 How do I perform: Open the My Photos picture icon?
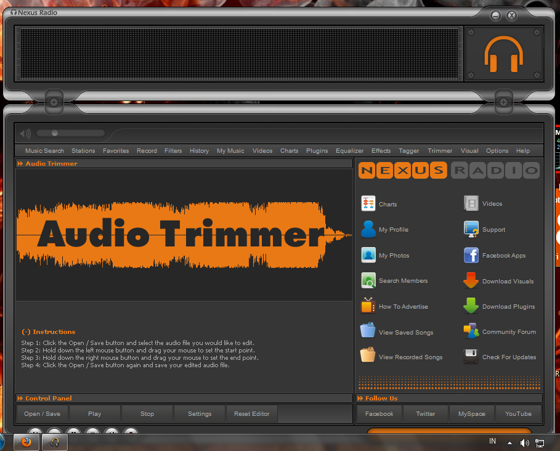368,255
